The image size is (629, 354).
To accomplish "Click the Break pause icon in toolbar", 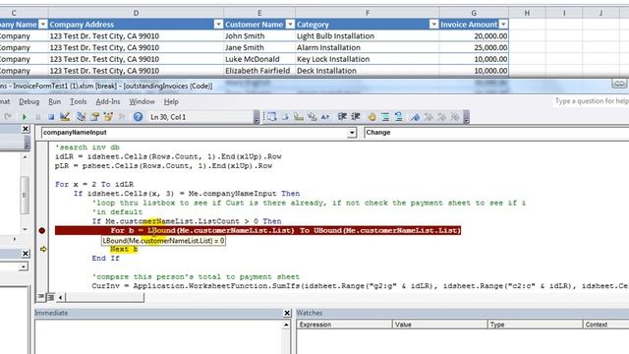I will coord(38,117).
